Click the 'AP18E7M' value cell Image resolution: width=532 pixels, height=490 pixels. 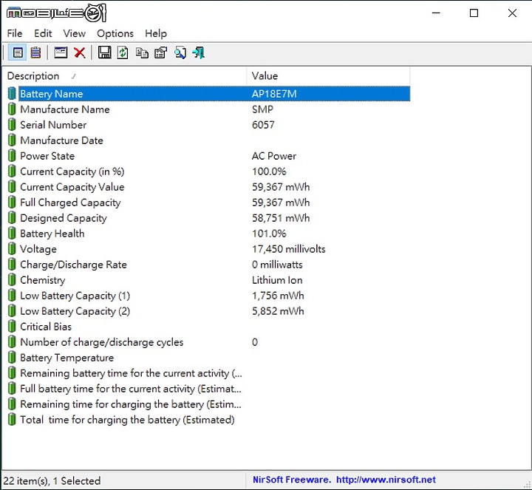pyautogui.click(x=274, y=94)
